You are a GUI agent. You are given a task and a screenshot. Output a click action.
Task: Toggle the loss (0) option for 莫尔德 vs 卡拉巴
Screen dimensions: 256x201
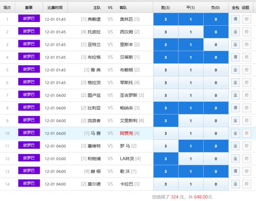(216, 184)
